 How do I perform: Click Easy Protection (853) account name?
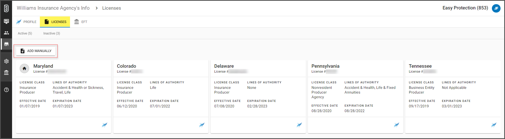tap(465, 8)
